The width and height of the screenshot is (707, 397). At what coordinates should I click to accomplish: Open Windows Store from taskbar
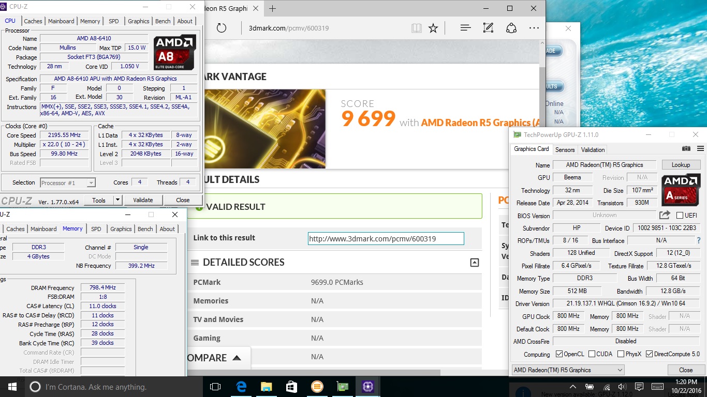tap(292, 387)
